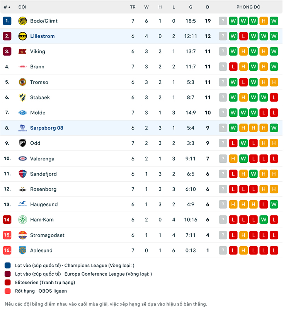Viewport: 286px width, 312px height.
Task: Select the Molde team badge
Action: [x=23, y=113]
